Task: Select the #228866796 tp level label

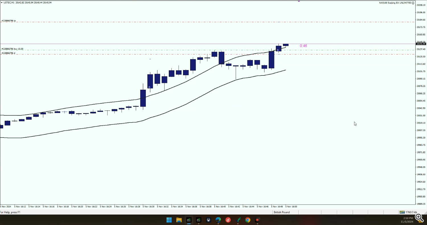Action: point(9,21)
